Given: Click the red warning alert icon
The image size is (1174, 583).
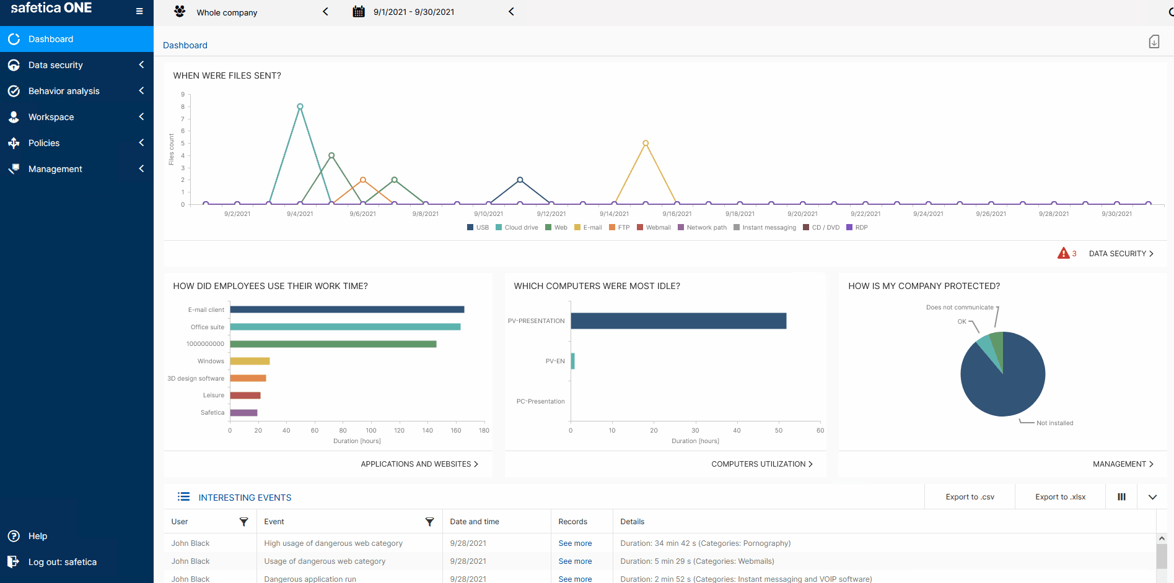Looking at the screenshot, I should (1063, 253).
